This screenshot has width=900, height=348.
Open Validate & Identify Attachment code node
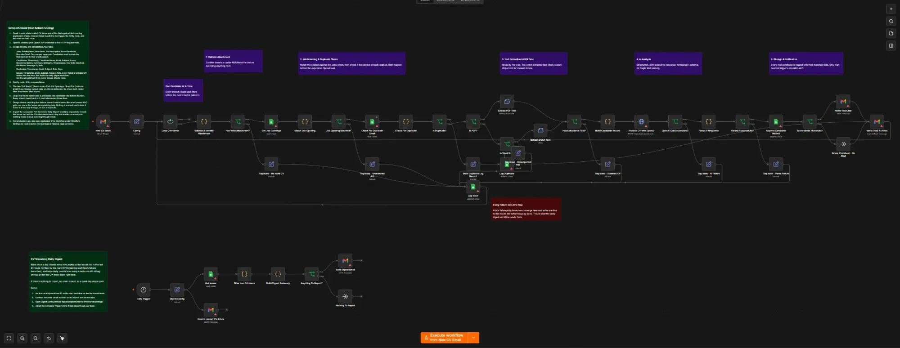[204, 121]
